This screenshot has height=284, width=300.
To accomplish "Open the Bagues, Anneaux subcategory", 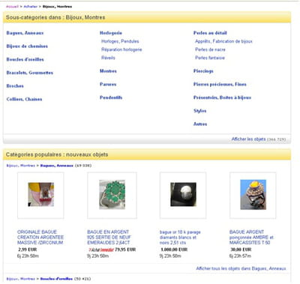I will 25,33.
